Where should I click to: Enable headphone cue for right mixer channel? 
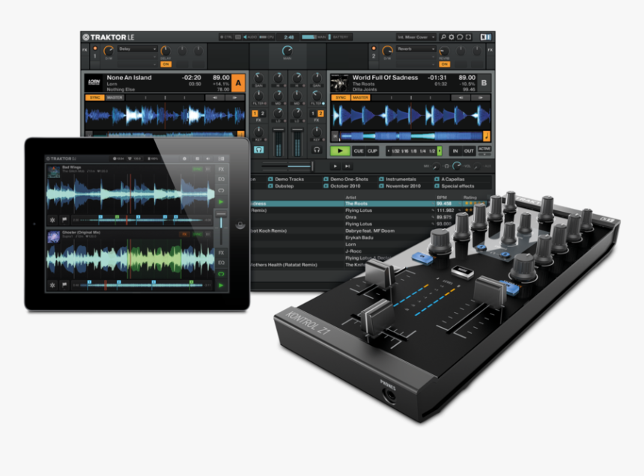point(317,150)
